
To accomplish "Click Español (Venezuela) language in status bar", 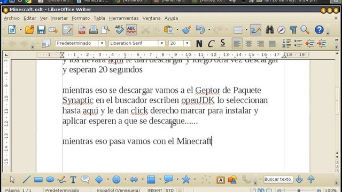I will point(119,190).
